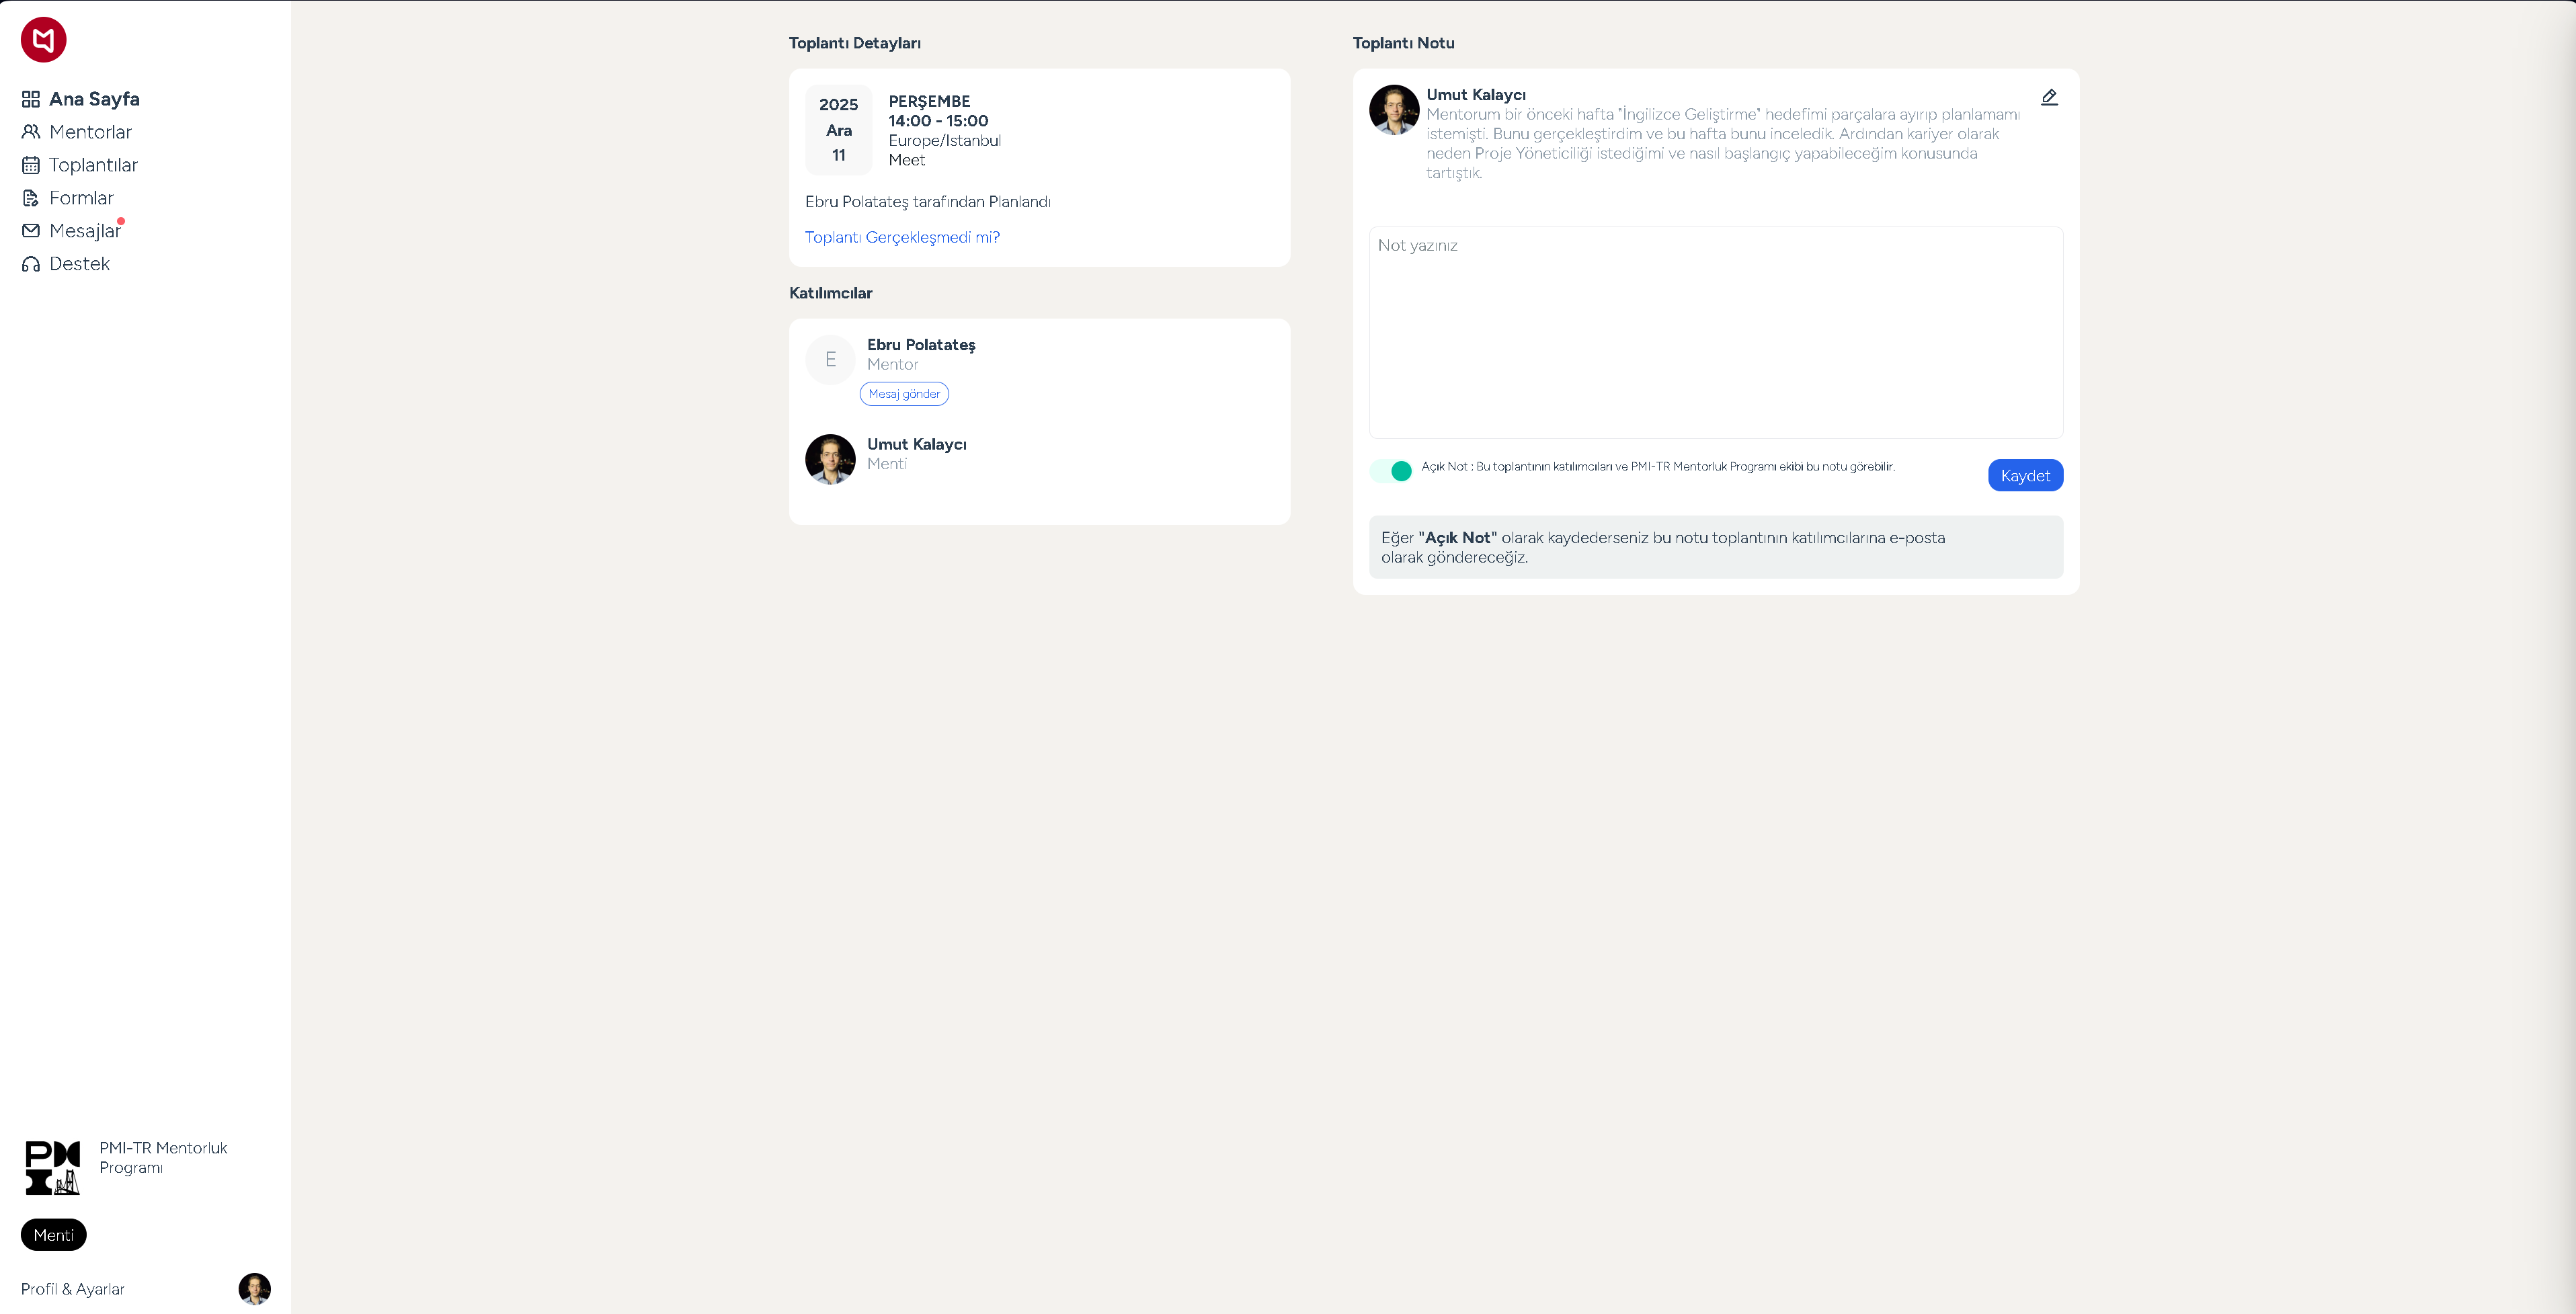Click the Kaydet button

pos(2025,475)
